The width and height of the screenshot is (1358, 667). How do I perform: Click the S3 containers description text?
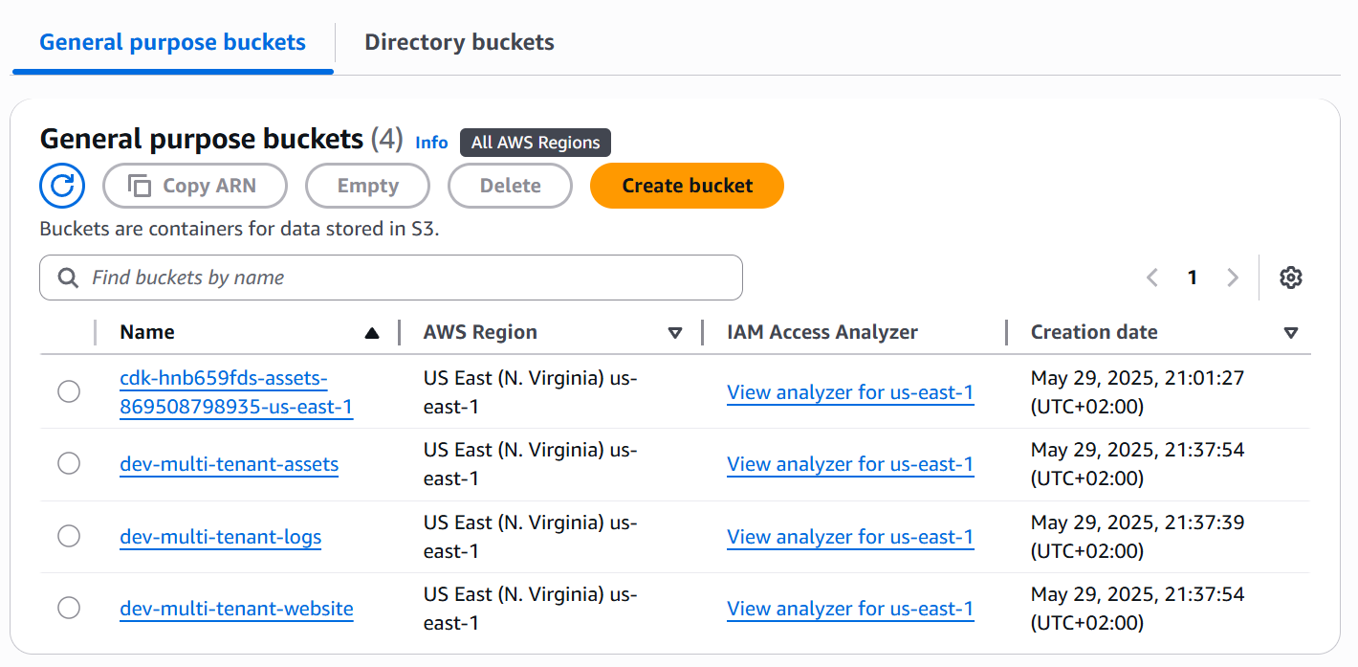pyautogui.click(x=239, y=229)
